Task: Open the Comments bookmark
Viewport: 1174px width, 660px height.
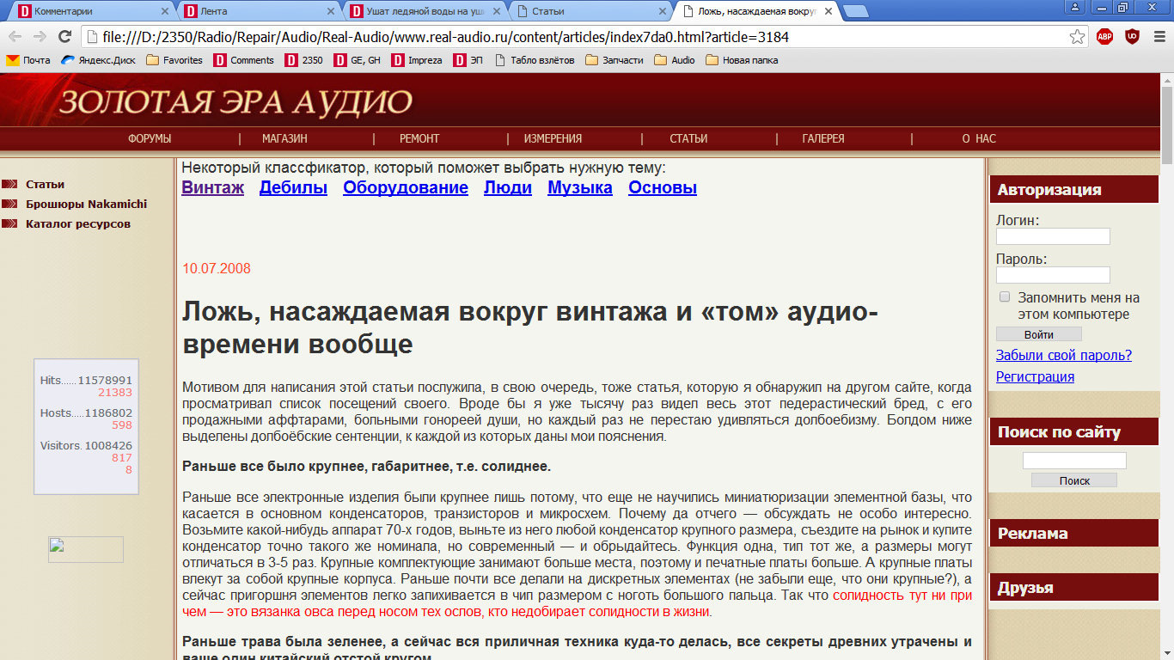Action: coord(243,60)
